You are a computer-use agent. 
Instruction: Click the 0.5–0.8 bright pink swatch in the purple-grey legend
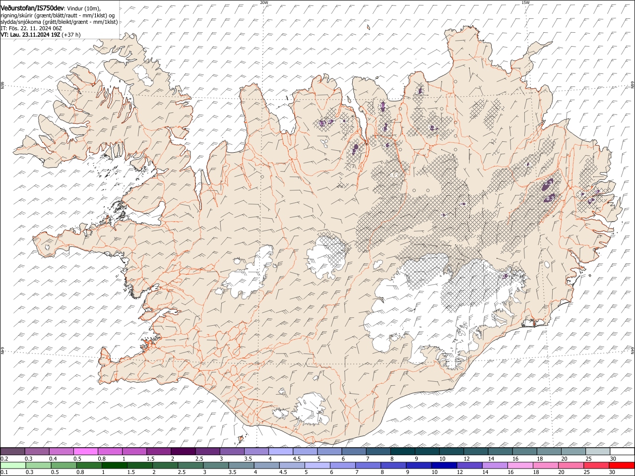[x=85, y=451]
